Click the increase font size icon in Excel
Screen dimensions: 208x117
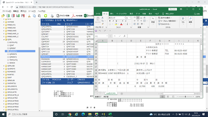click(123, 21)
